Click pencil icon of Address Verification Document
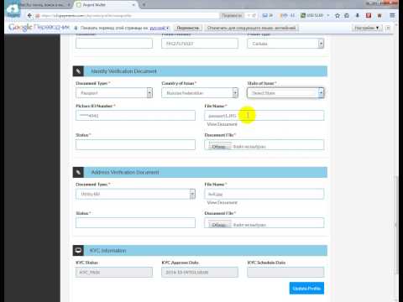 pos(78,172)
